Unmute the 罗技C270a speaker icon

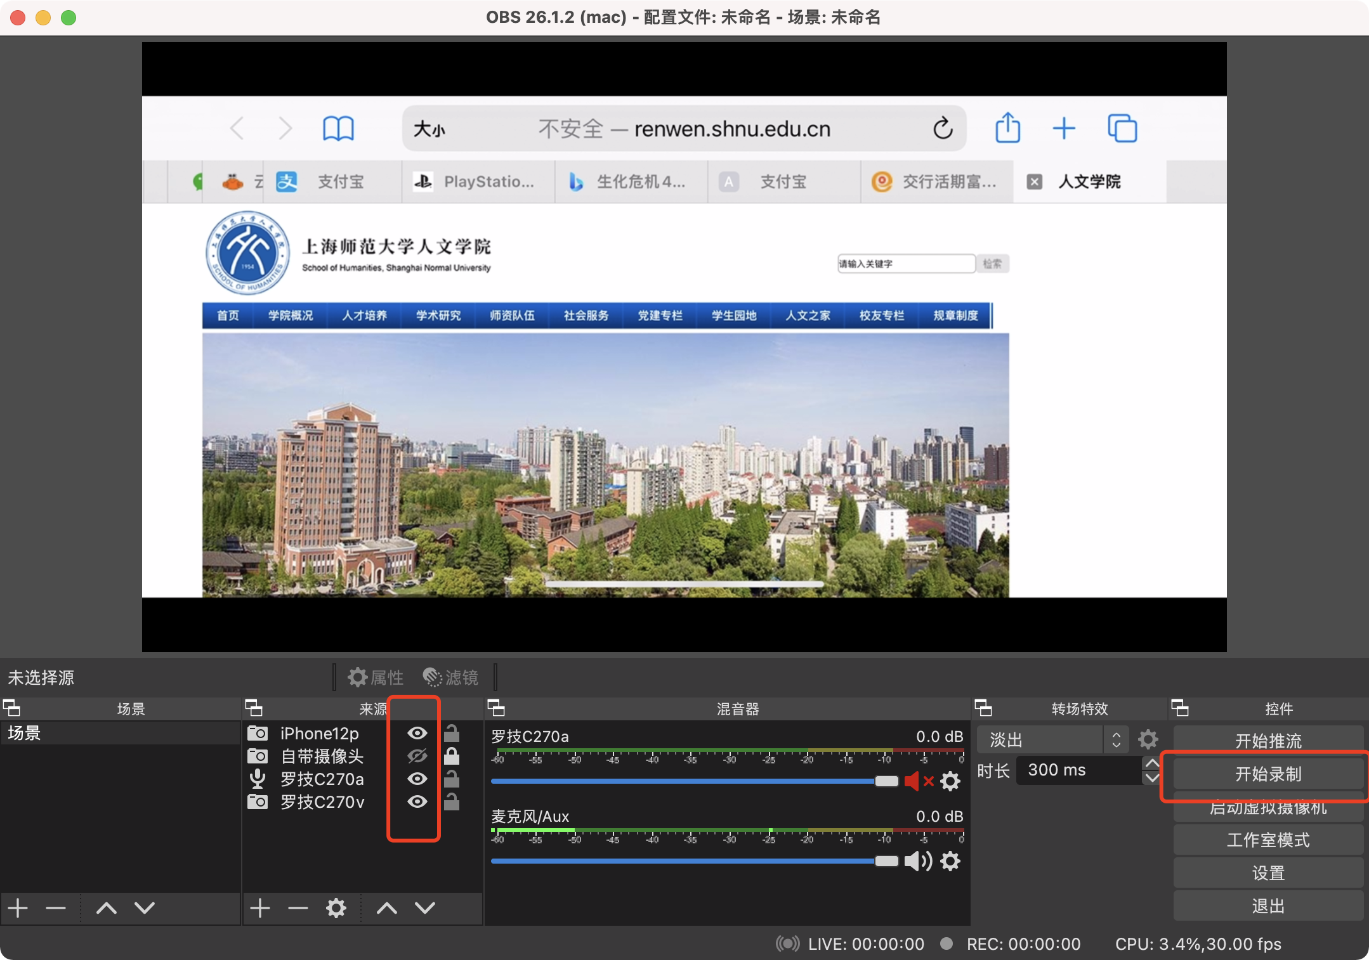[918, 781]
